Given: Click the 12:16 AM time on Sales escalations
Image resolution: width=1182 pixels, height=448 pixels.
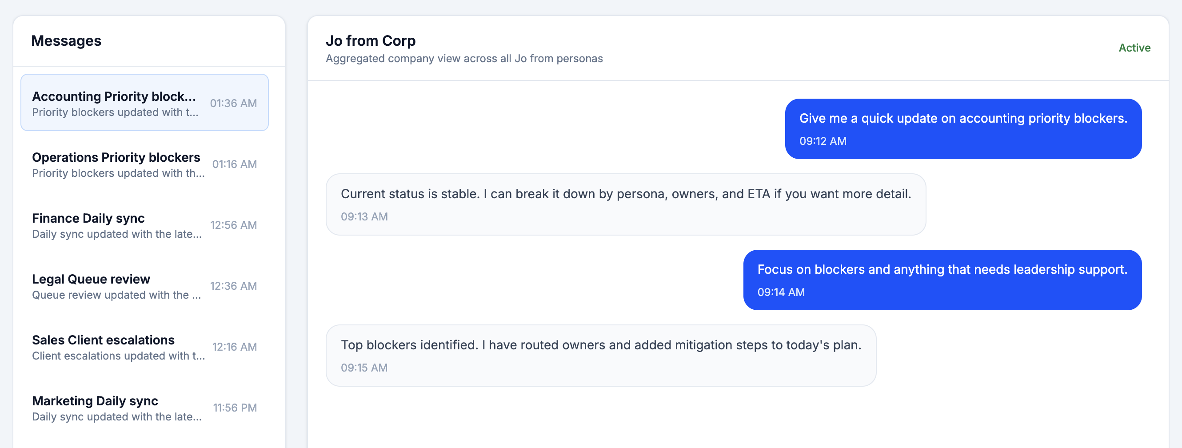Looking at the screenshot, I should click(x=234, y=347).
